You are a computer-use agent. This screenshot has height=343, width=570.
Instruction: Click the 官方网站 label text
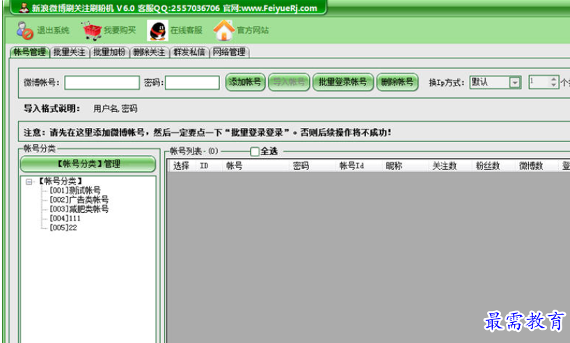tap(253, 31)
